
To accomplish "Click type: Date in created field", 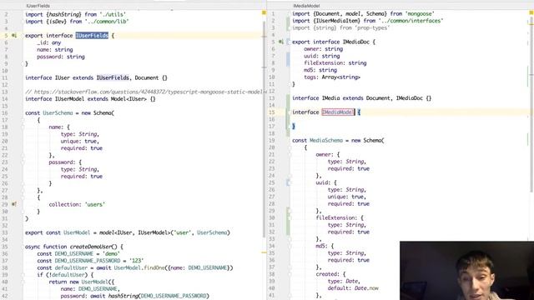I will 344,282.
